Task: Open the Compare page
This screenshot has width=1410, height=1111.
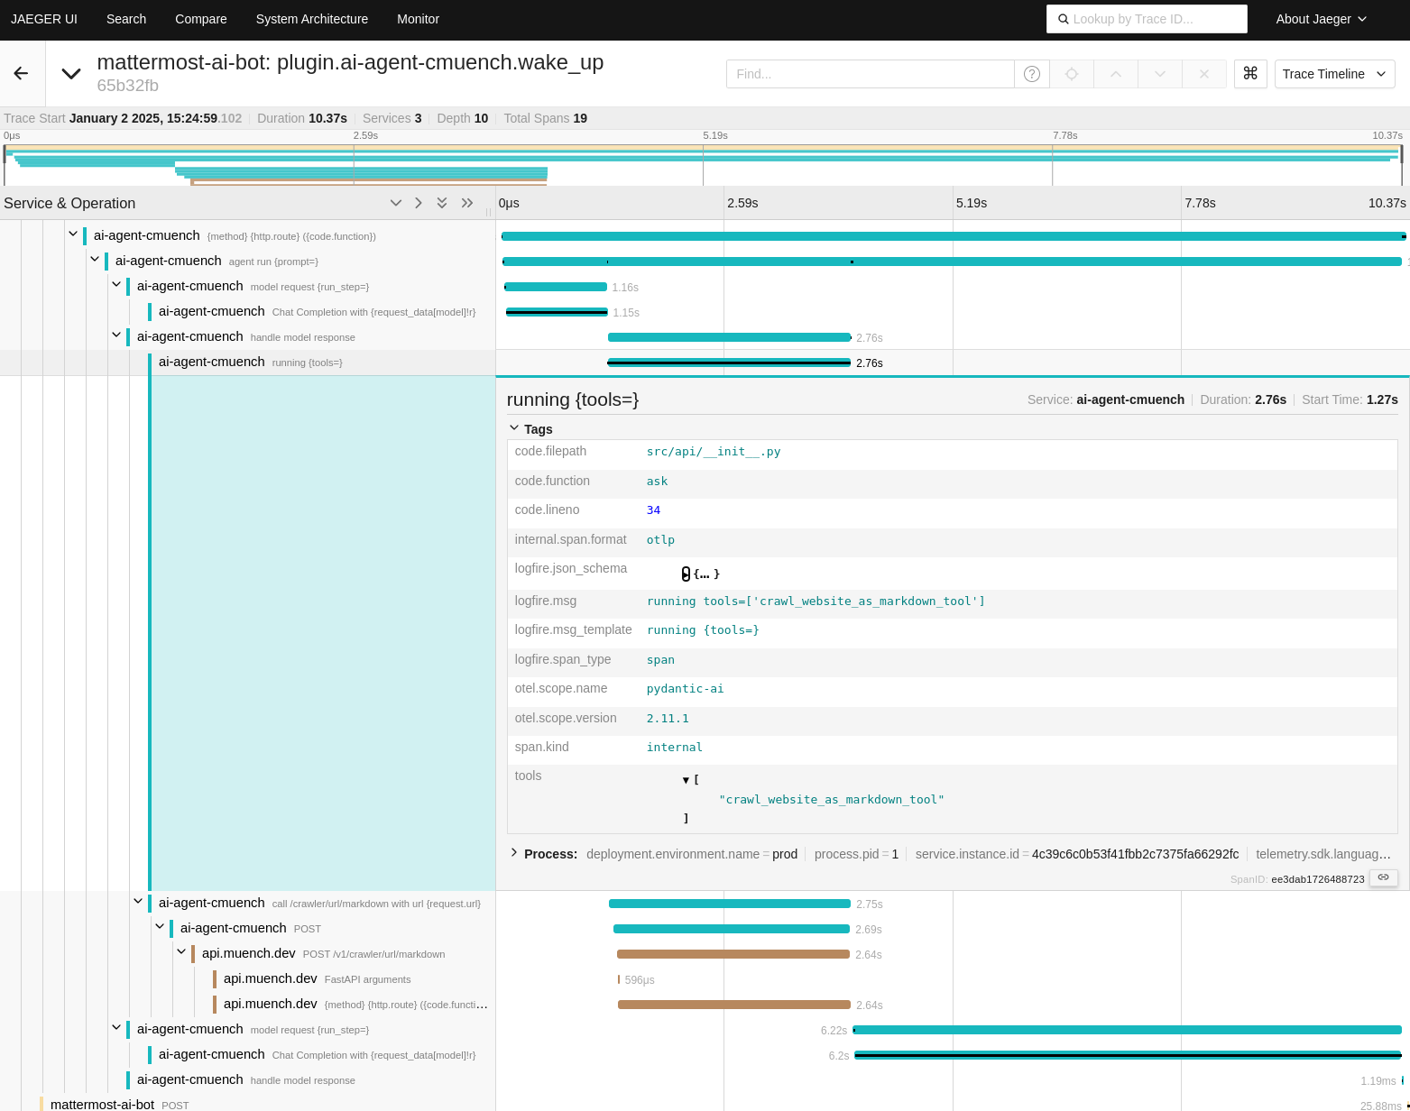Action: (x=201, y=19)
